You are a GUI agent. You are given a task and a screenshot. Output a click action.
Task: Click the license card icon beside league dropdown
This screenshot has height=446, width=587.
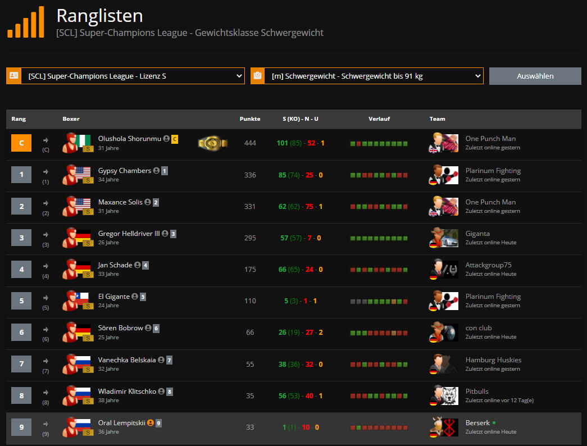pyautogui.click(x=14, y=76)
